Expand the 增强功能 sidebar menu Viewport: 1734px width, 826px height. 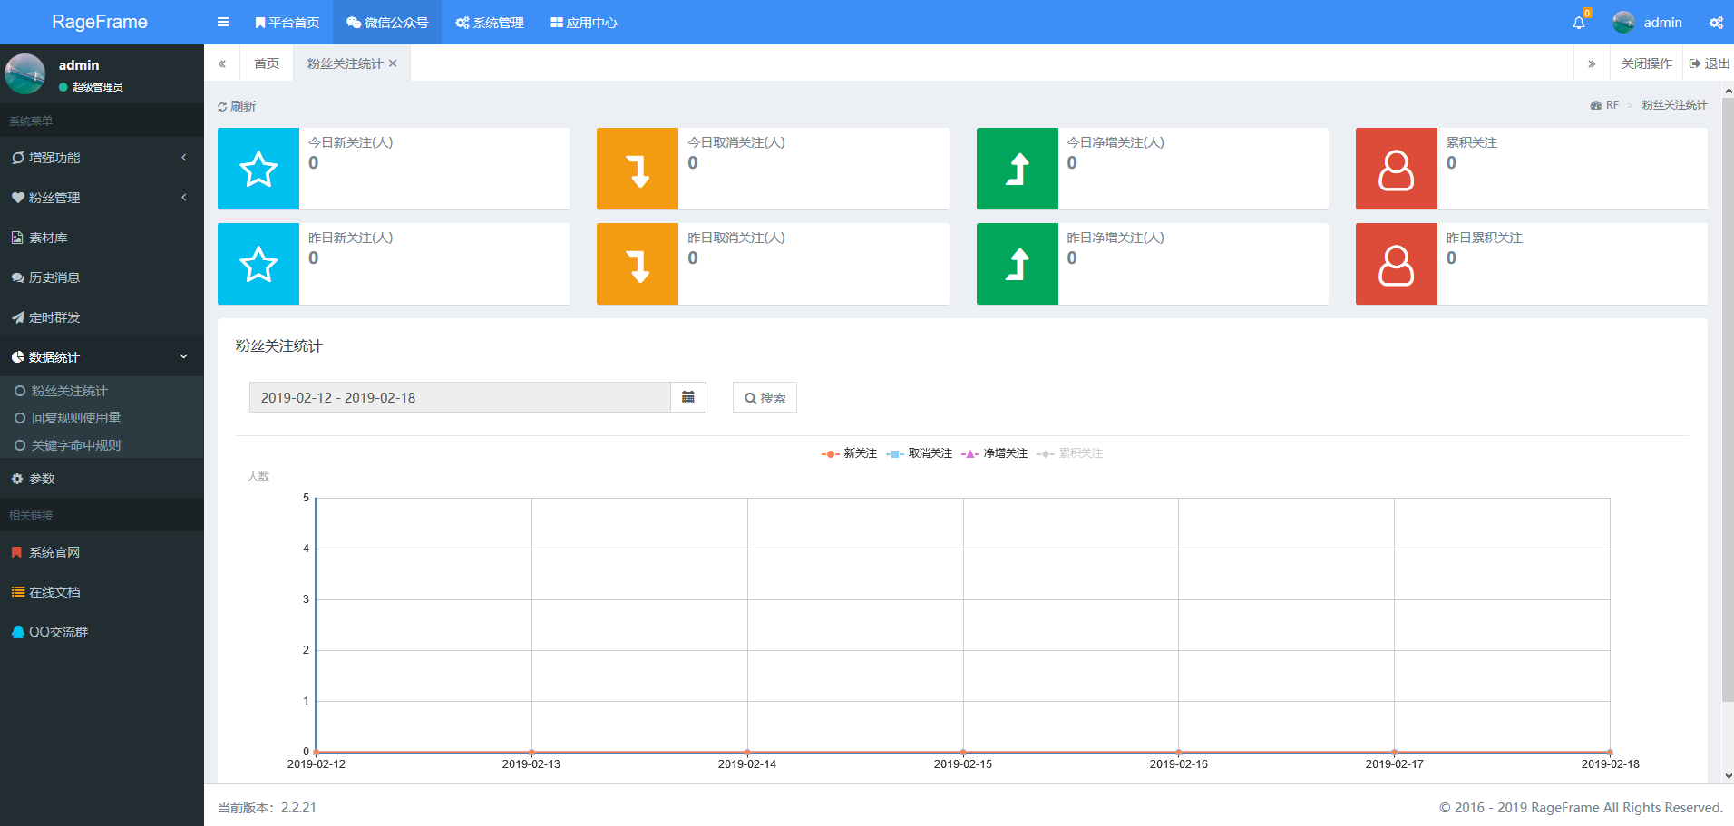(102, 158)
